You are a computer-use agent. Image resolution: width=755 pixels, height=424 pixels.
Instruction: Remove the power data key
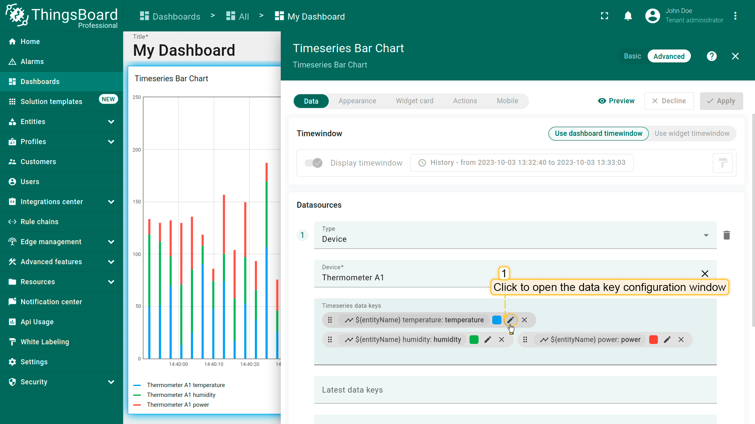coord(681,340)
